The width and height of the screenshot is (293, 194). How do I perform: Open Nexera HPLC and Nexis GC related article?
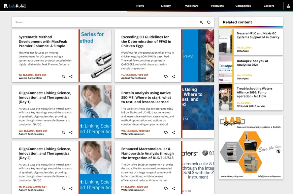coord(258,35)
